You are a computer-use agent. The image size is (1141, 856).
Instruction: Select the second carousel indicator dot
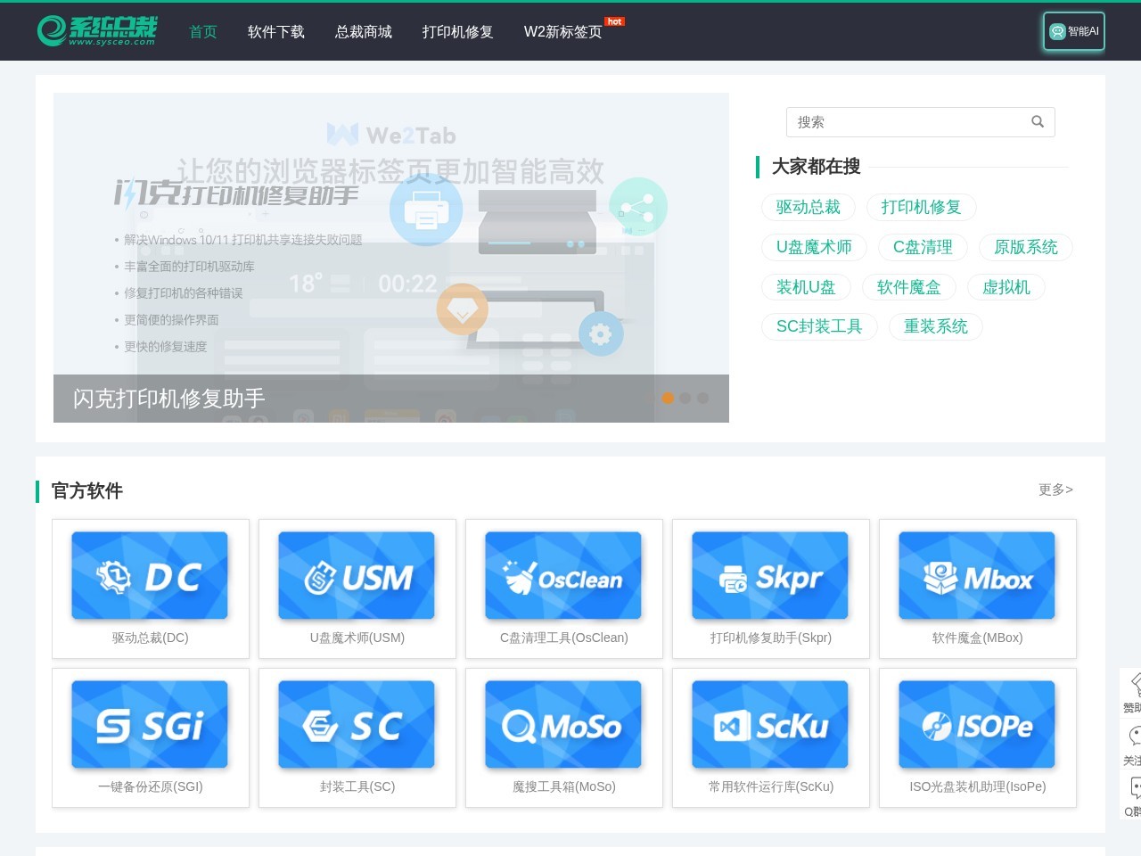[x=685, y=399]
